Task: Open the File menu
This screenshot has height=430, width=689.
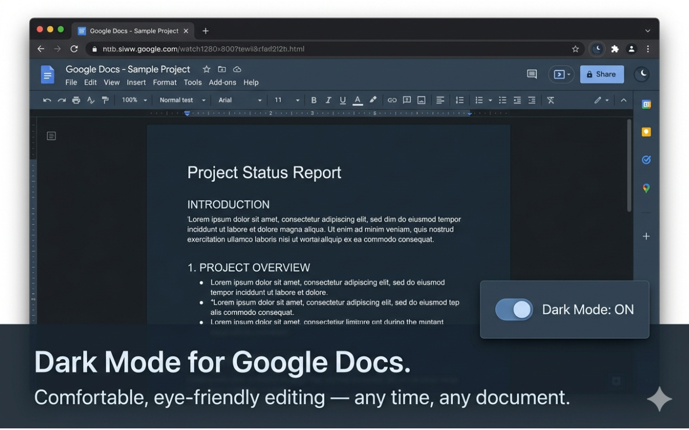Action: pos(71,82)
